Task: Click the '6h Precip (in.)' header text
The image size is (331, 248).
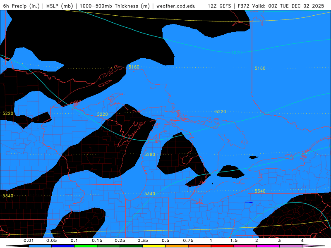Action: point(22,6)
